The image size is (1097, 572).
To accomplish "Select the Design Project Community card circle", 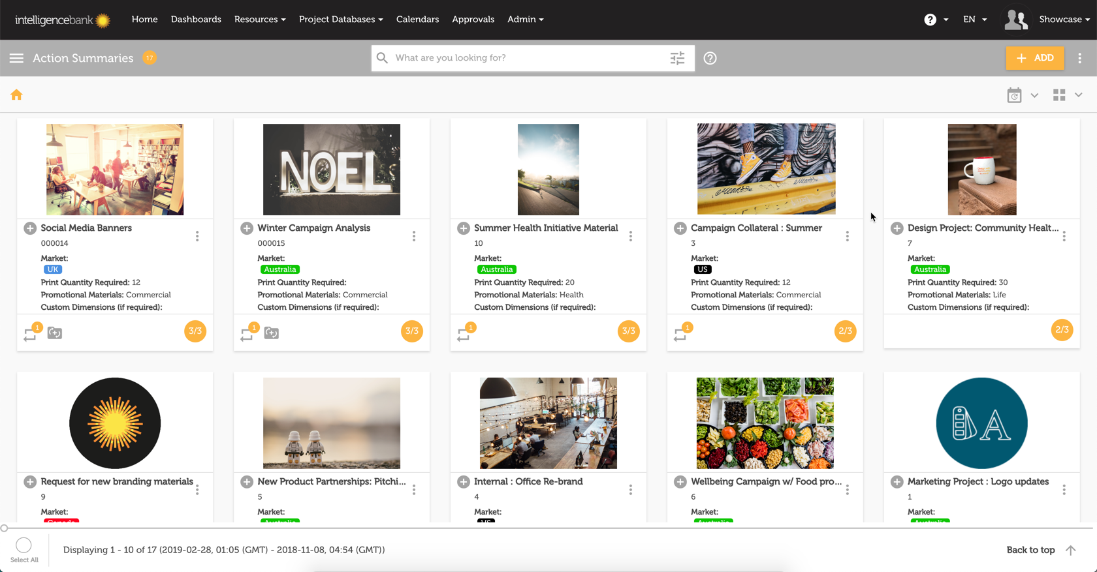I will pyautogui.click(x=897, y=228).
